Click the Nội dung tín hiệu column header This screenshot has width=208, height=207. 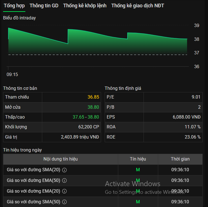(61, 159)
